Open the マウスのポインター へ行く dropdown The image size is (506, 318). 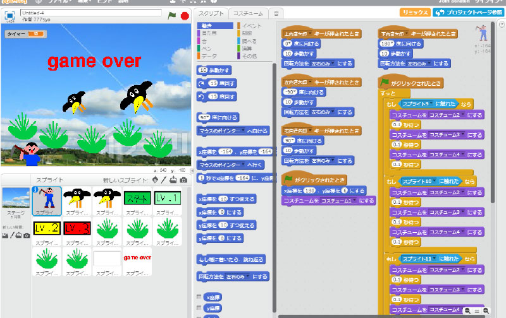tap(243, 165)
